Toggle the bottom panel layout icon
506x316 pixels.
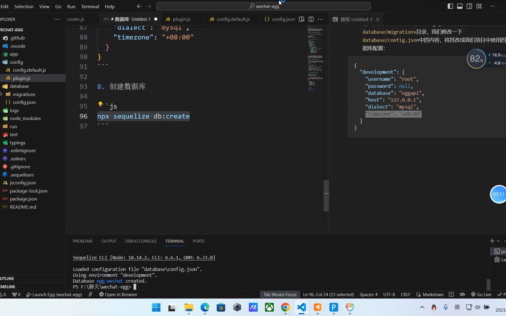[x=460, y=6]
